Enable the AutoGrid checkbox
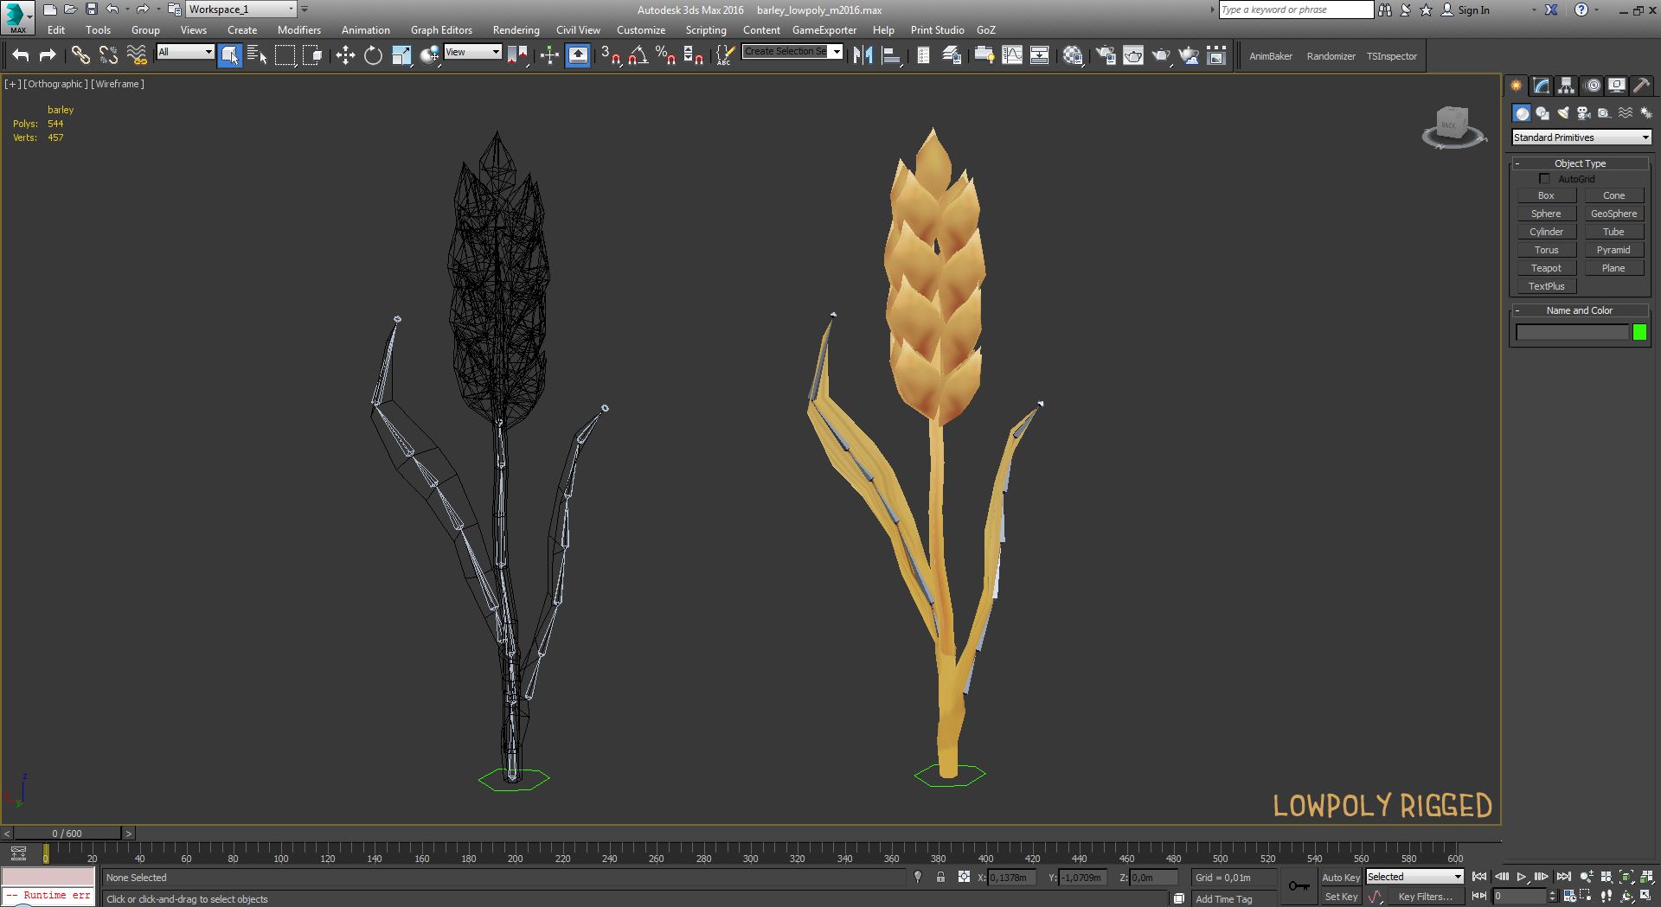Image resolution: width=1661 pixels, height=907 pixels. 1544,178
